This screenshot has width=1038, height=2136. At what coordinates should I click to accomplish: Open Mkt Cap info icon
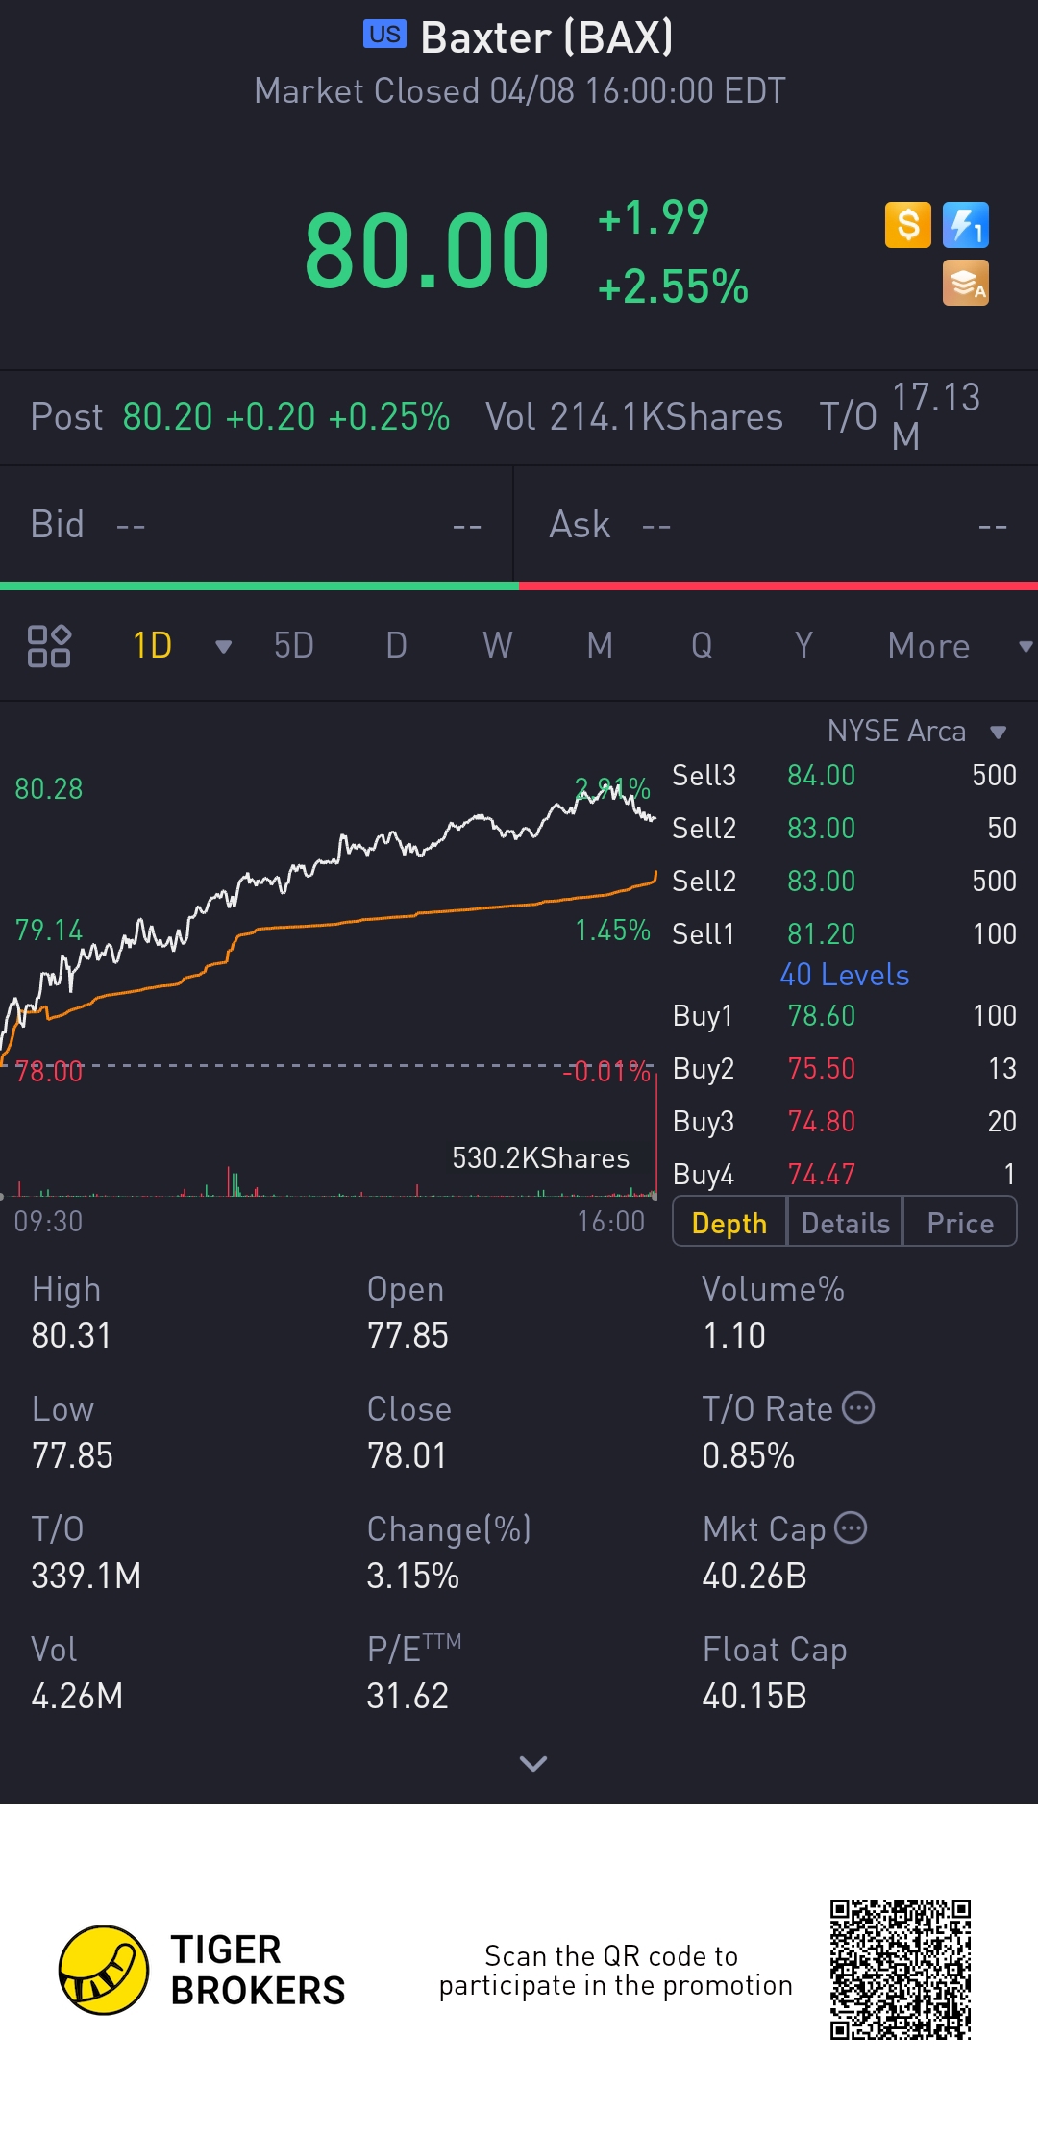[851, 1527]
